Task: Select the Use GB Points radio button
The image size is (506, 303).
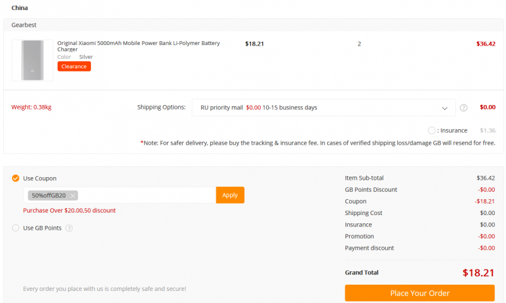Action: tap(15, 228)
